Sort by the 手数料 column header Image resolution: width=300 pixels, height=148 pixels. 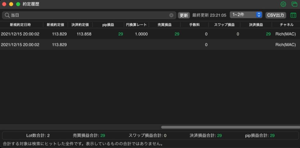click(x=195, y=25)
